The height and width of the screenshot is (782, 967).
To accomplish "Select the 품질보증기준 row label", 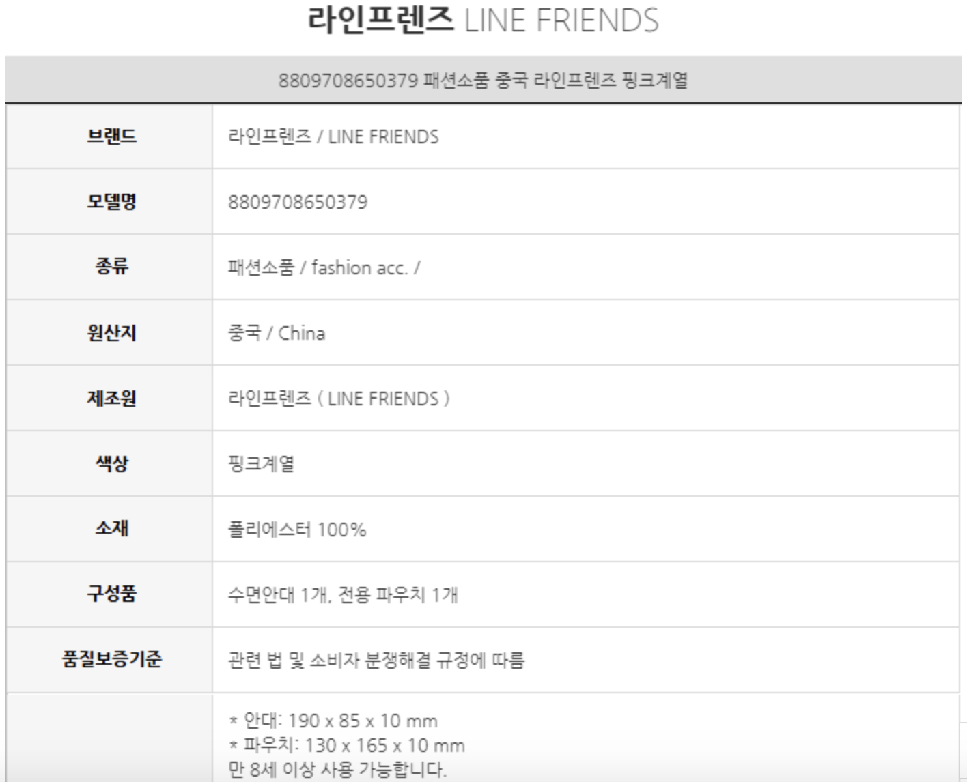I will [111, 659].
